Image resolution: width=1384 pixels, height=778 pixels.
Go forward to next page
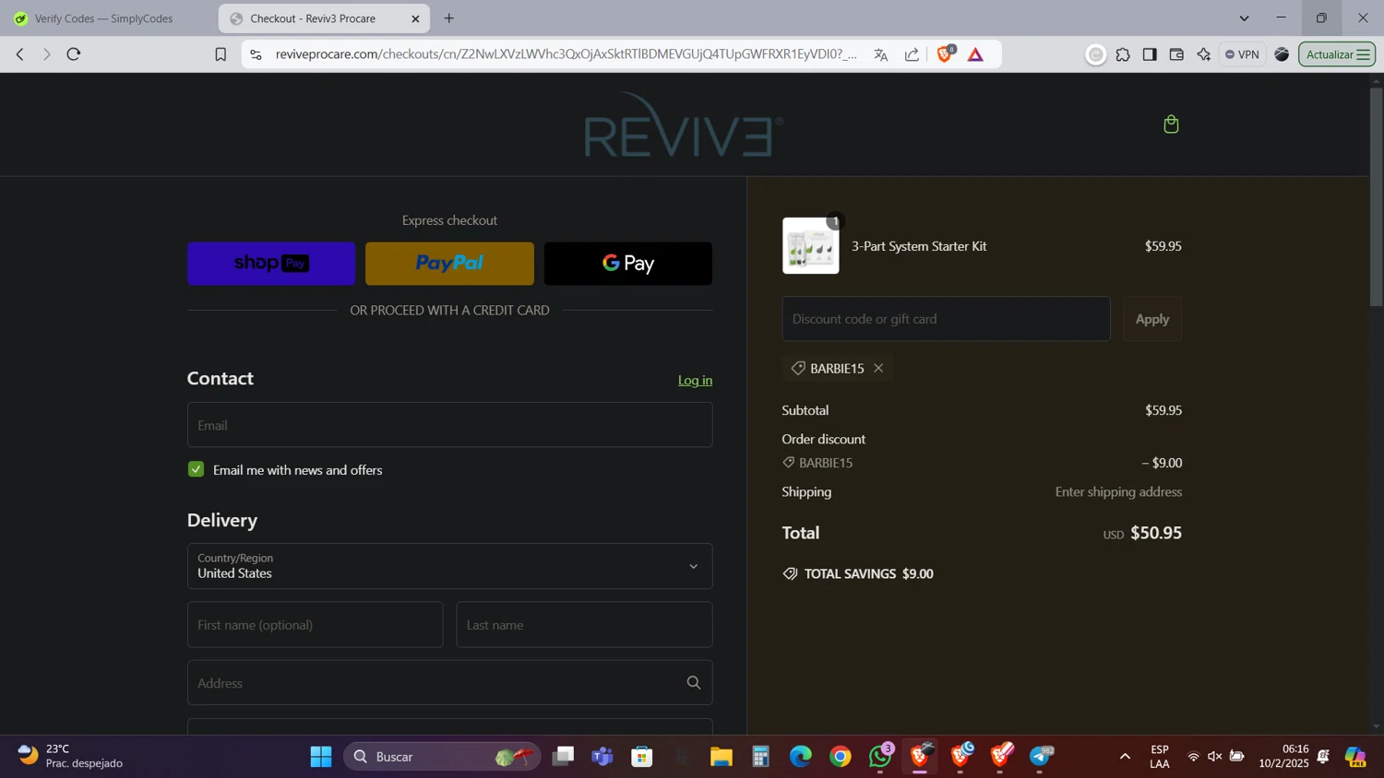(46, 54)
